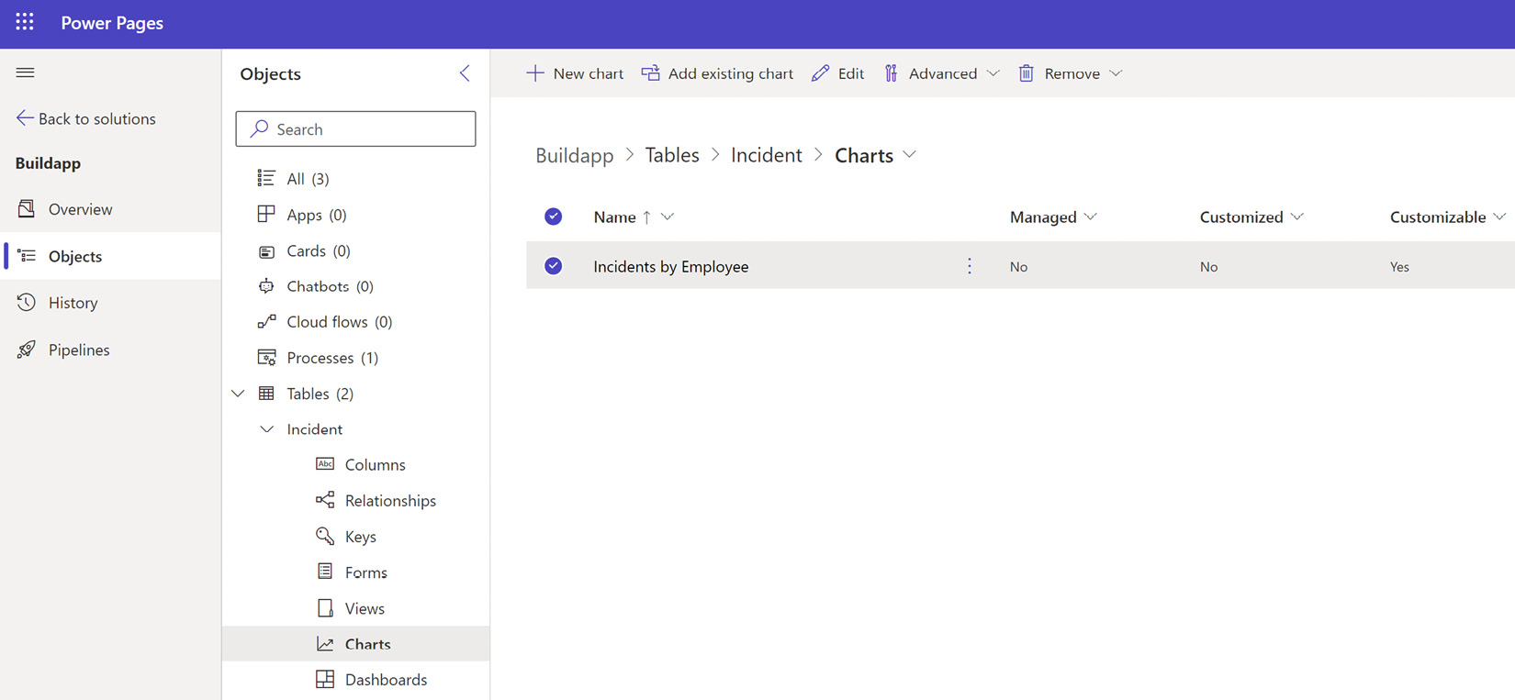Screen dimensions: 1515x700
Task: Uncheck the Incidents by Employee row checkbox
Action: coord(553,266)
